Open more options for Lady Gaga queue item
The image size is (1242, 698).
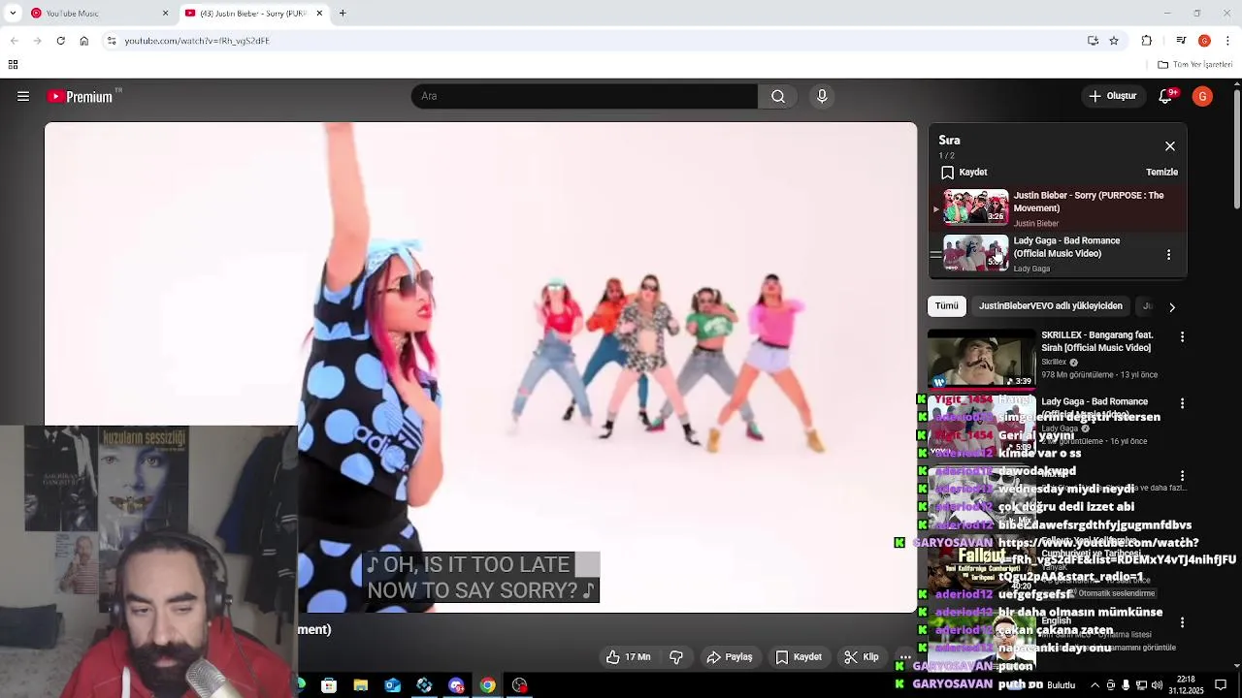coord(1168,254)
